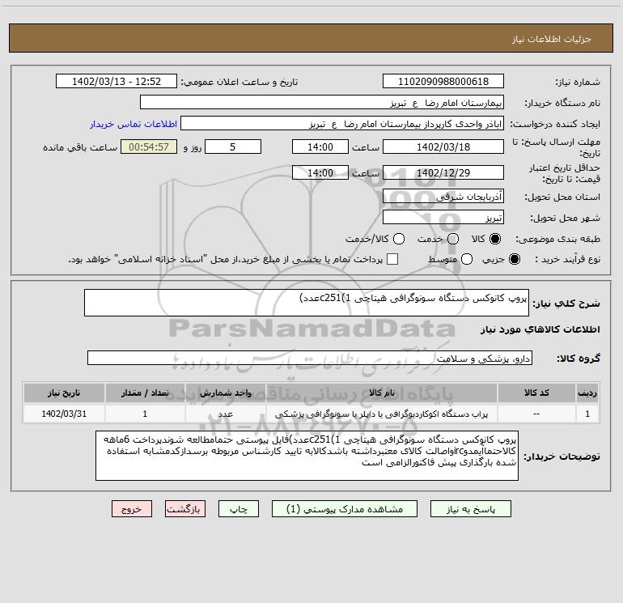Viewport: 623px width, 603px height.
Task: Click the announcement date field 1402/03/13 - 12:52
Action: pyautogui.click(x=117, y=82)
